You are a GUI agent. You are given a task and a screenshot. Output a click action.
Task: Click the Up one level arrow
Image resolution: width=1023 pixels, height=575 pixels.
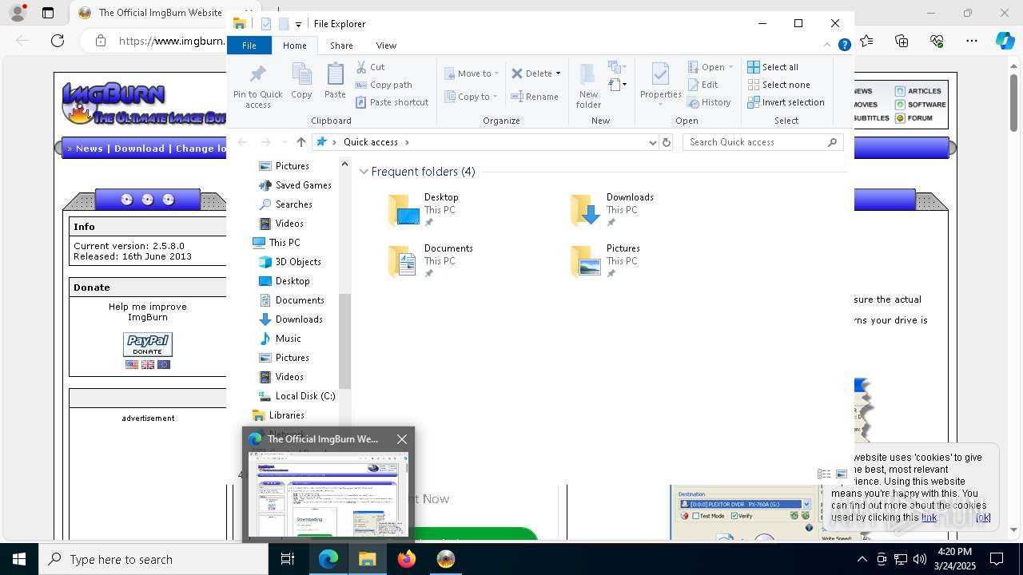(x=301, y=142)
